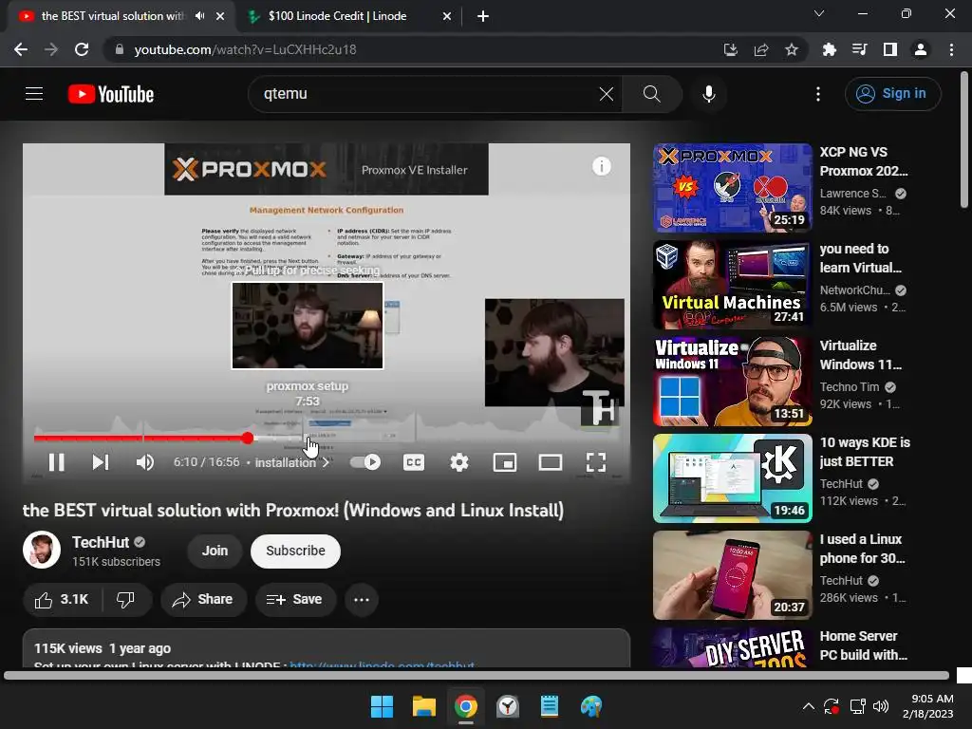Turn on closed captions
The width and height of the screenshot is (972, 729).
pyautogui.click(x=414, y=462)
